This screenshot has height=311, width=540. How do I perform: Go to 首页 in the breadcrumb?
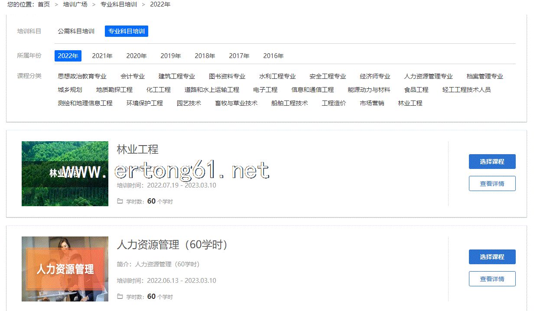44,4
